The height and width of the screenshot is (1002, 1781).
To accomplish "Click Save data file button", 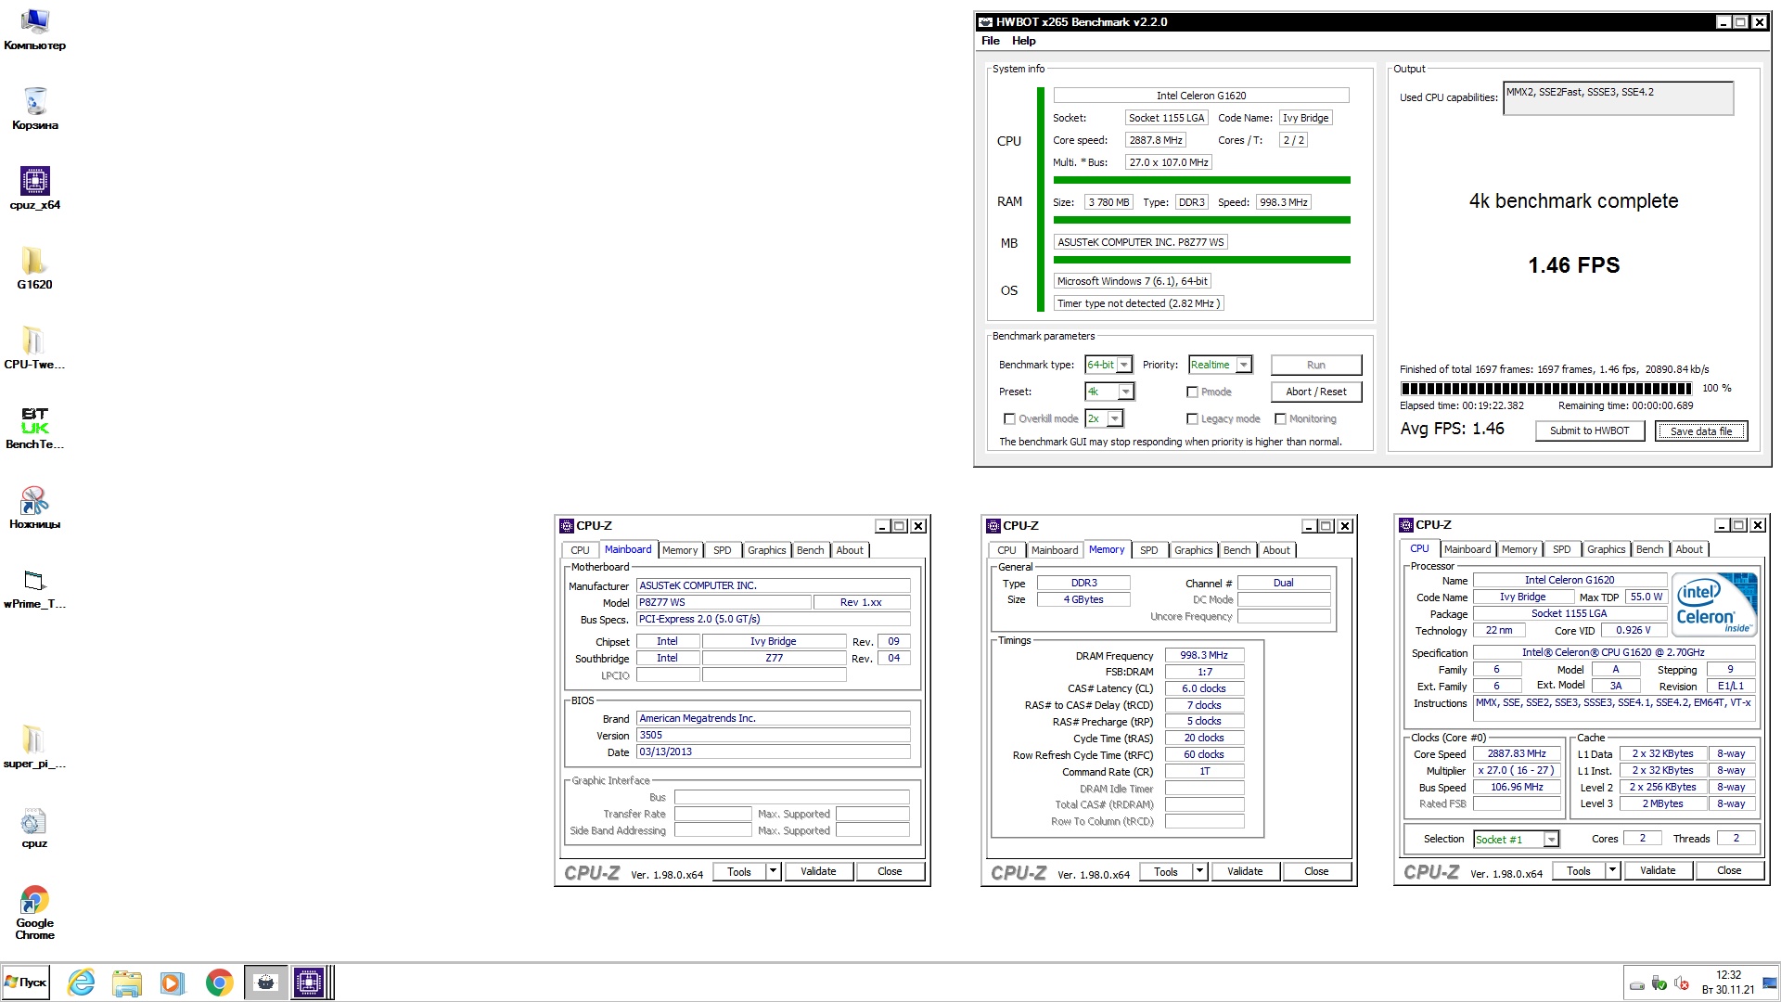I will [1701, 430].
